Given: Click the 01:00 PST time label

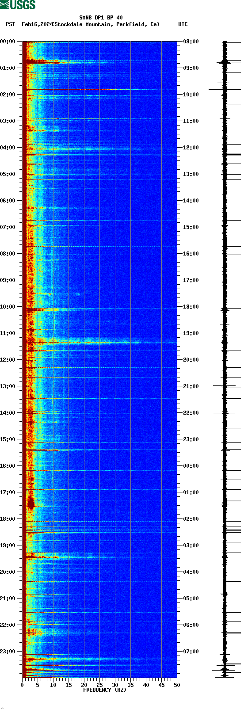Looking at the screenshot, I should tap(8, 68).
